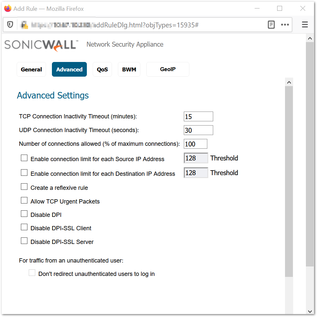Click the Destination IP threshold field
317x317 pixels.
click(x=196, y=173)
